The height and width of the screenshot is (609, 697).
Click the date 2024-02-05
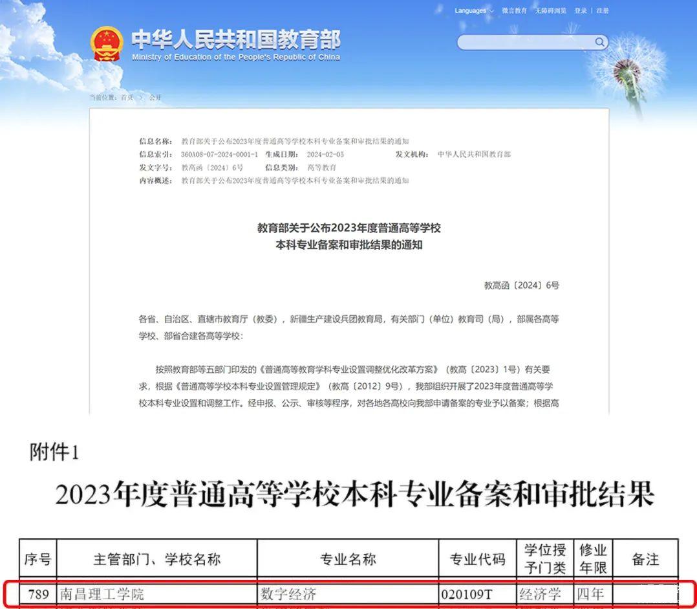click(x=325, y=155)
